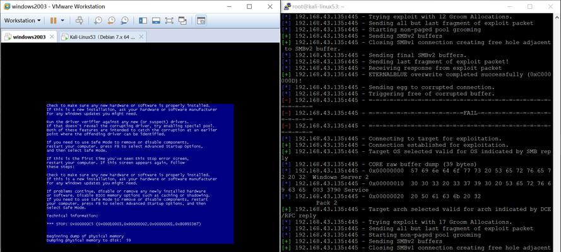Close the windows2003 tab
The height and width of the screenshot is (252, 561).
click(52, 37)
